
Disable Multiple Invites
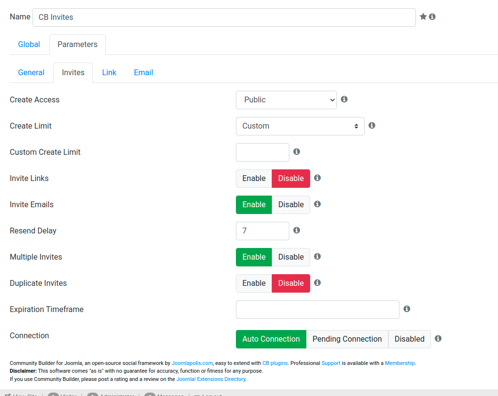(x=291, y=257)
